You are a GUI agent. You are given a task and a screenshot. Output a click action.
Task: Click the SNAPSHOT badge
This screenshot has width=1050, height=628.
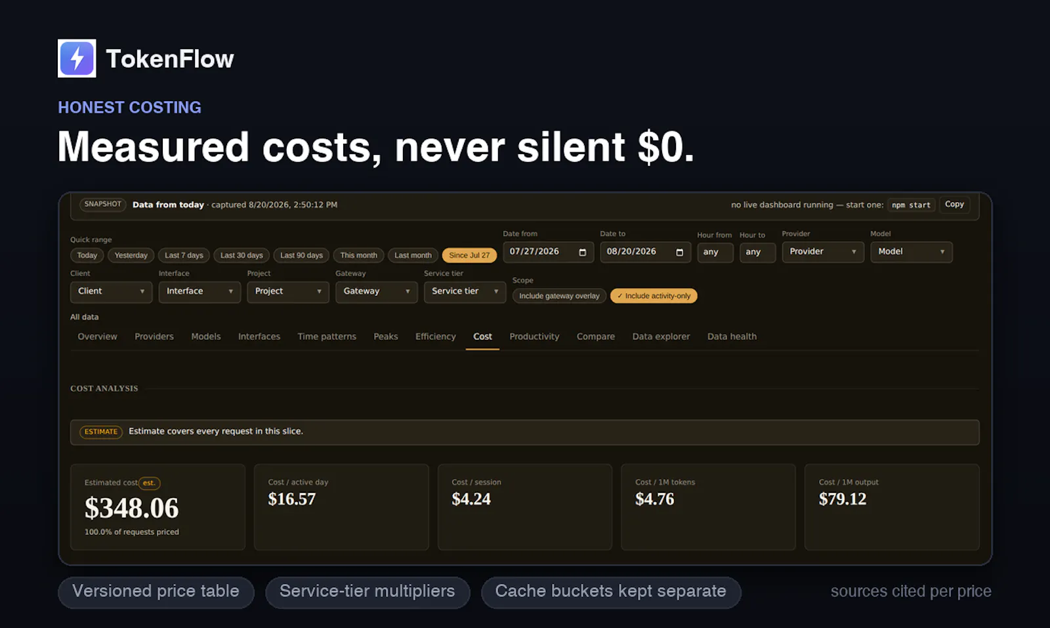coord(103,204)
